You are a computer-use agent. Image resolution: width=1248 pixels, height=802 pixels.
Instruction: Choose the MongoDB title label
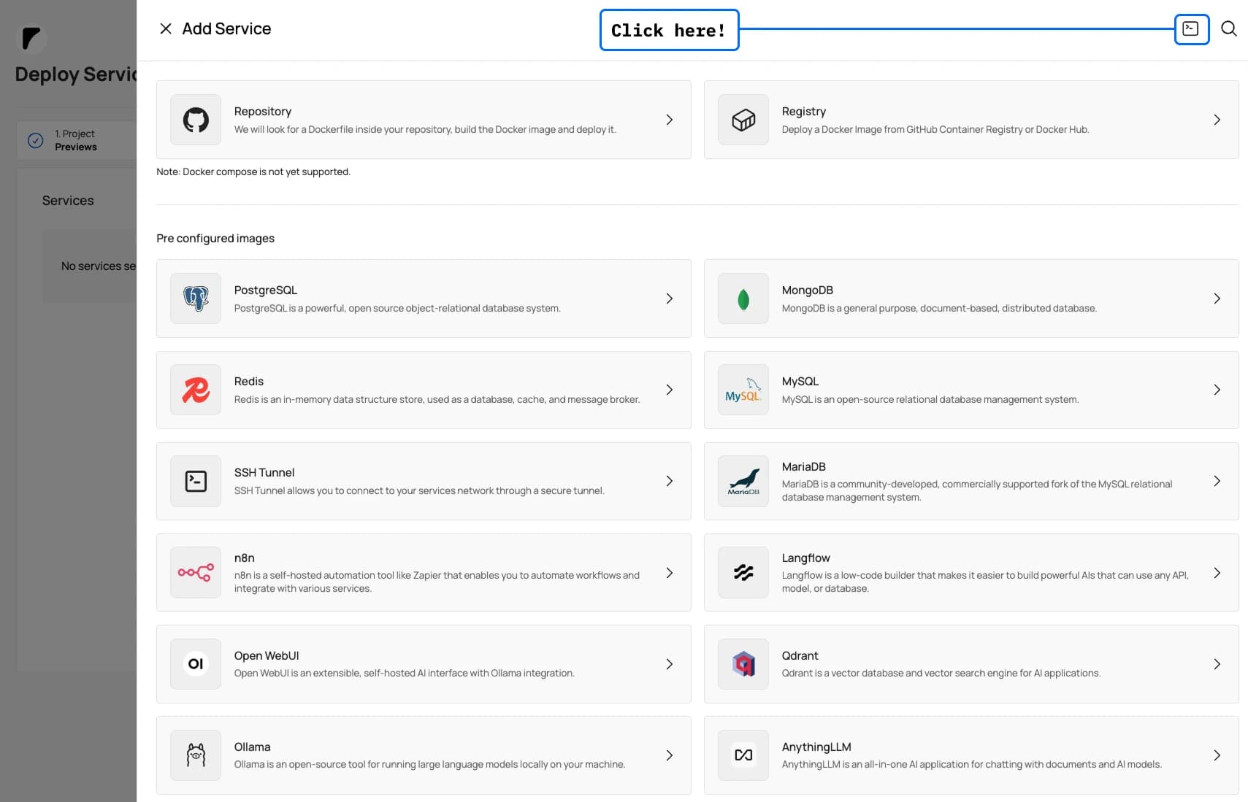(x=808, y=290)
